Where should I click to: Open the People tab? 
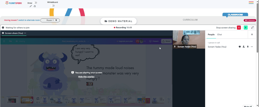[x=211, y=34]
